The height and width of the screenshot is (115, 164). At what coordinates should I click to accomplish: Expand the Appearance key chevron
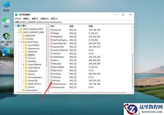tap(24, 48)
